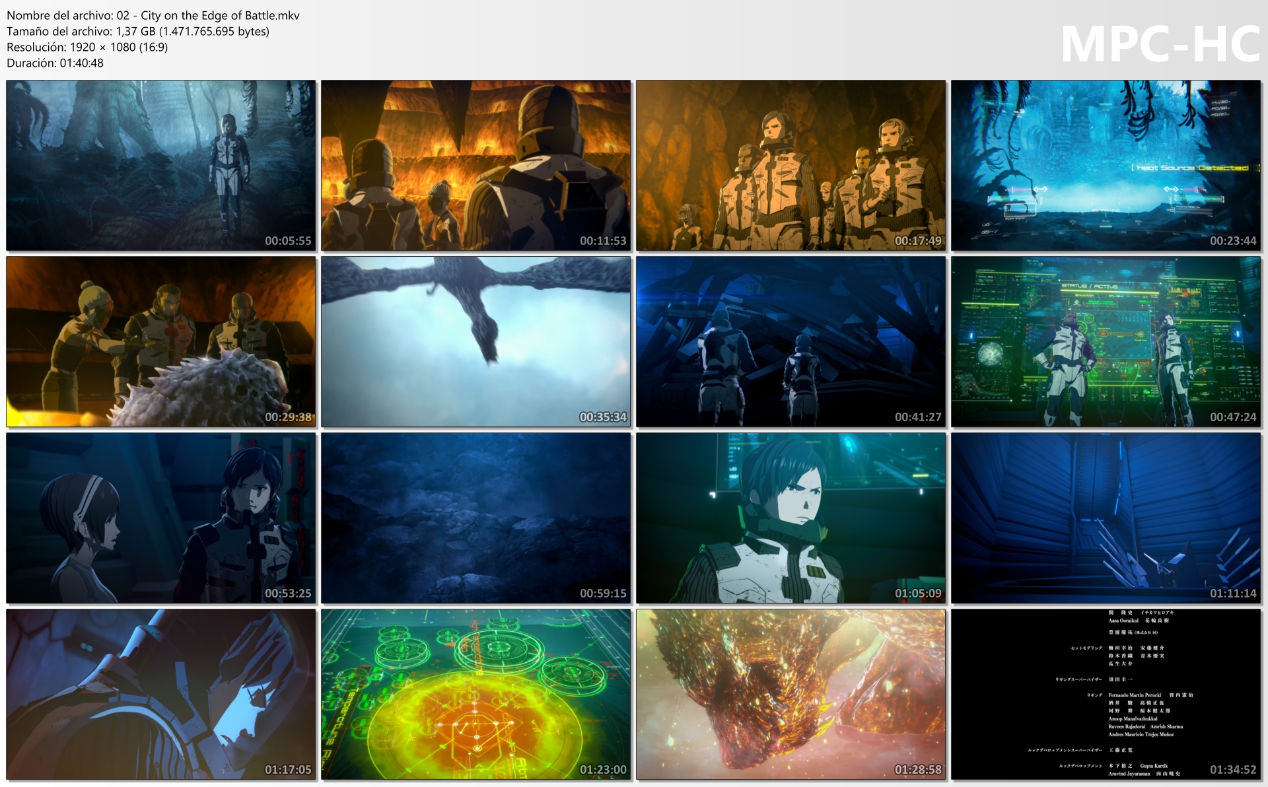The height and width of the screenshot is (787, 1268).
Task: Select the thumbnail at 00:53:25
Action: (161, 518)
